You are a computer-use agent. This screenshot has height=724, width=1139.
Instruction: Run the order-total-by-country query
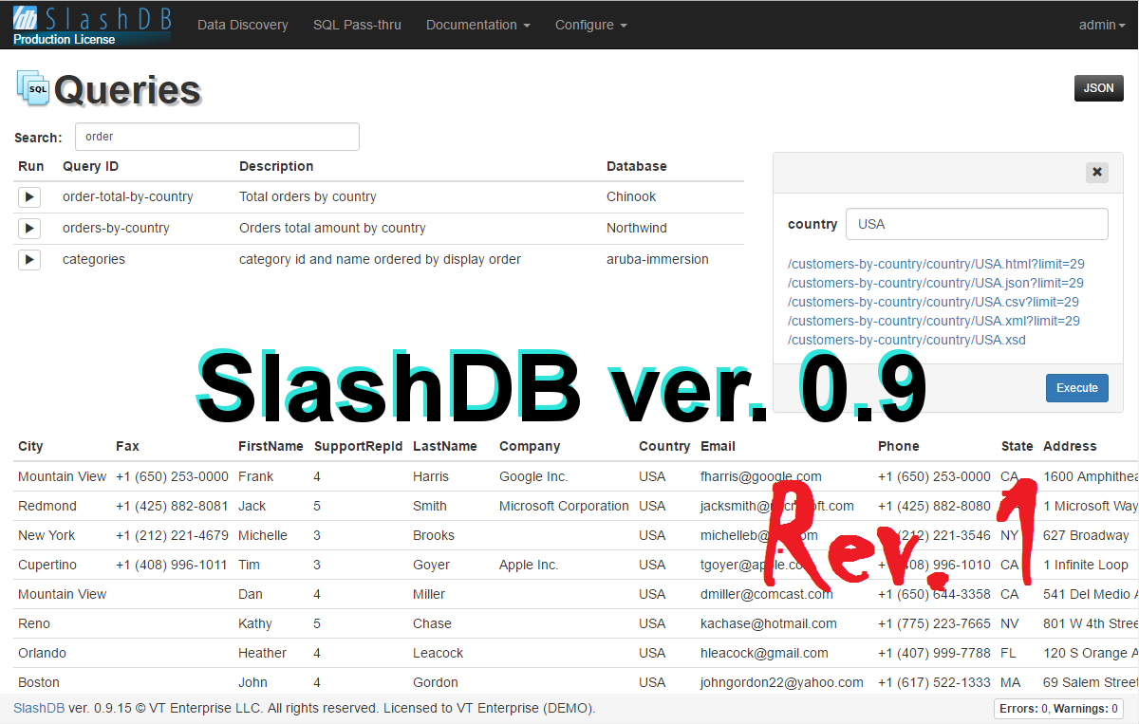(x=29, y=197)
